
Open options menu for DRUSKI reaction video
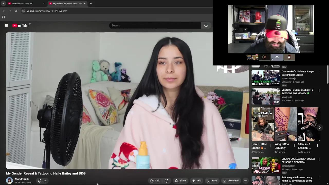pyautogui.click(x=319, y=159)
